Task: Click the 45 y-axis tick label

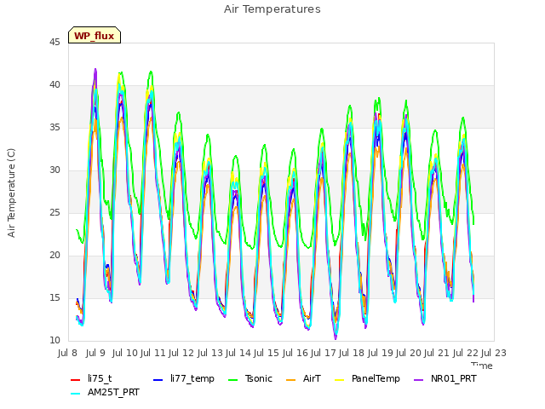Action: tap(54, 42)
